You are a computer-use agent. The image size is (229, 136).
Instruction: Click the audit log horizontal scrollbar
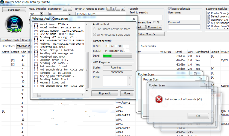coord(60,95)
